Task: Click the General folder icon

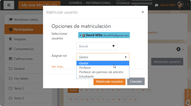Action: point(10,68)
